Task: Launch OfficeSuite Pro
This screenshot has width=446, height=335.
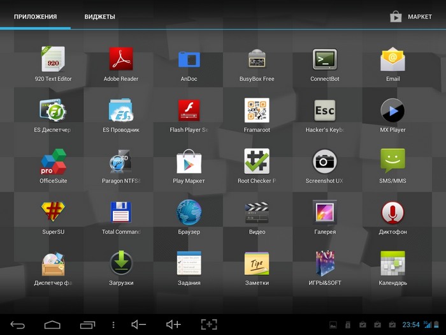Action: coord(53,161)
